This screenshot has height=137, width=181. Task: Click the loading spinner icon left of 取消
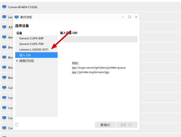tap(17, 125)
